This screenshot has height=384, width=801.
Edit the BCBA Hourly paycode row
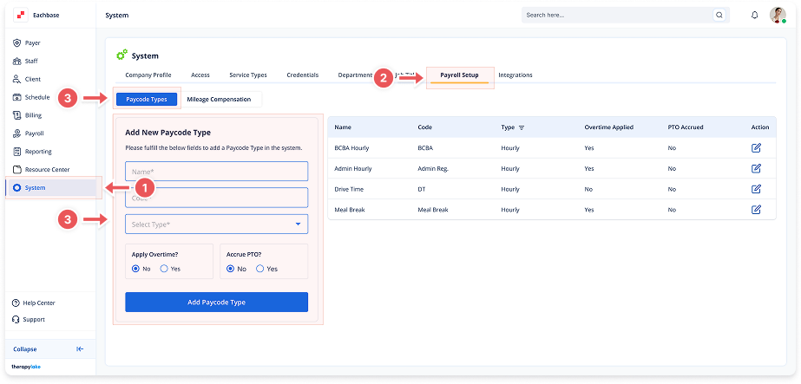[x=756, y=148]
